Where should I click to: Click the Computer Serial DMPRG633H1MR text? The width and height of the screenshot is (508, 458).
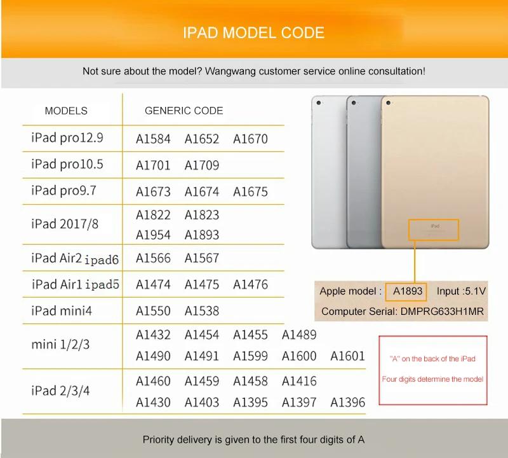pyautogui.click(x=402, y=311)
